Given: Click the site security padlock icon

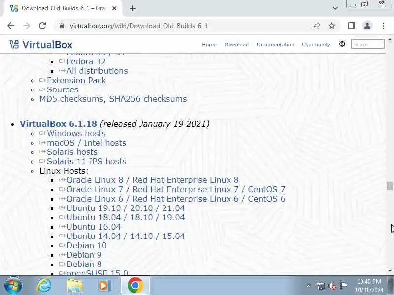Looking at the screenshot, I should 62,26.
